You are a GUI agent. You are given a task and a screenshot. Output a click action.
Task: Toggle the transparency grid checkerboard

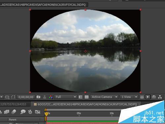[x=86, y=97]
